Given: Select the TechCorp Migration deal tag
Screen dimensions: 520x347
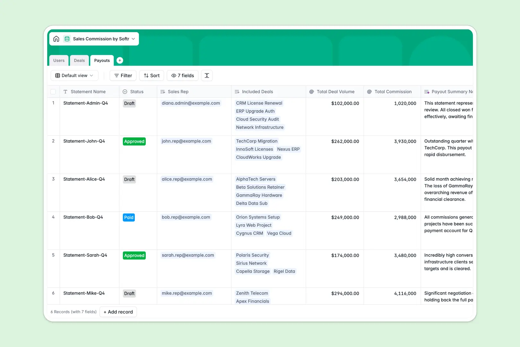Looking at the screenshot, I should tap(256, 141).
